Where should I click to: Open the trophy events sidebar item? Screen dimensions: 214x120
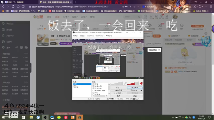pos(3,47)
